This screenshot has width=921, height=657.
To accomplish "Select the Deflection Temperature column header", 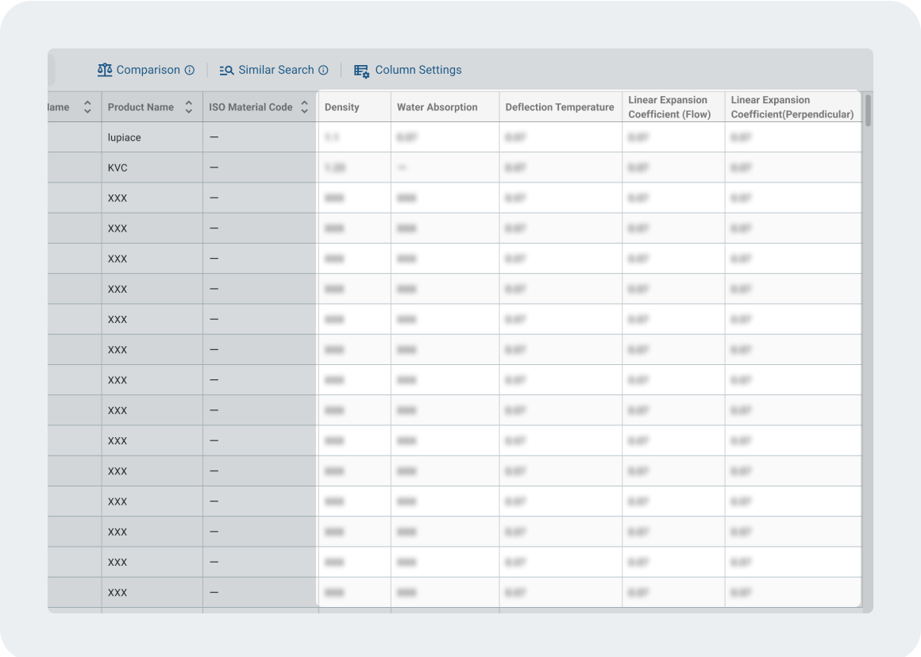I will pyautogui.click(x=559, y=107).
